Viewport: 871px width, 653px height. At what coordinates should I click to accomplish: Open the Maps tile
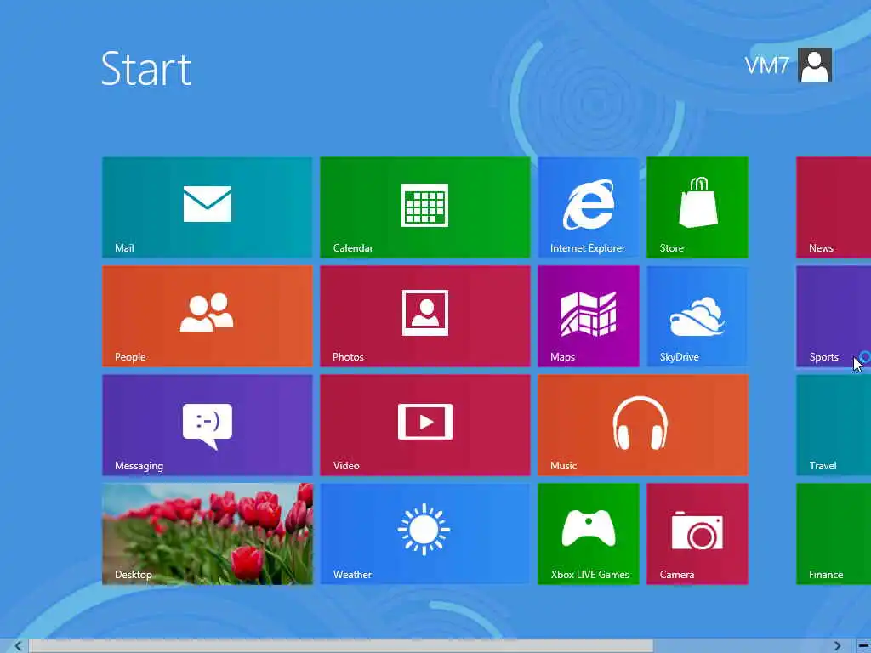[x=589, y=316]
